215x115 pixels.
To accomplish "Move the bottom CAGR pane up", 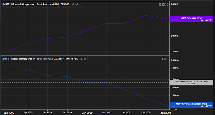I will (x=163, y=59).
